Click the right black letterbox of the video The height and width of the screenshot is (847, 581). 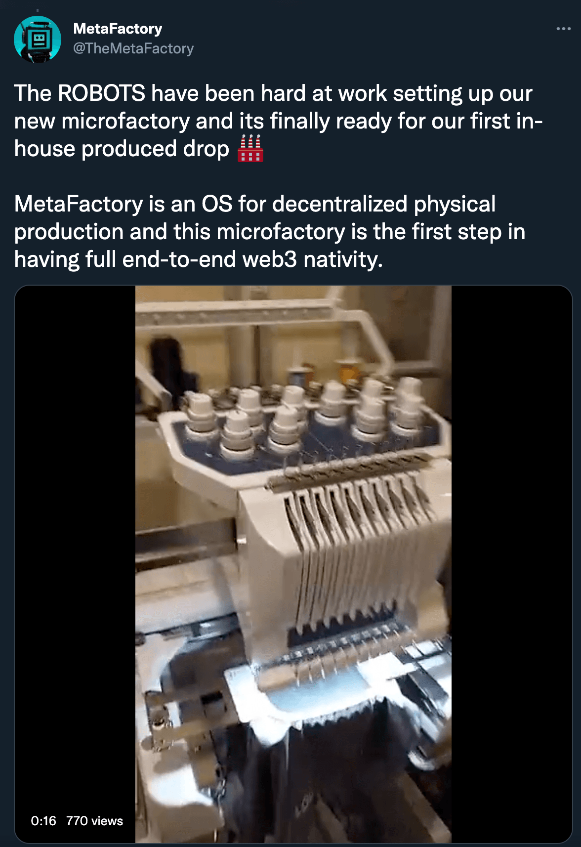pyautogui.click(x=512, y=564)
